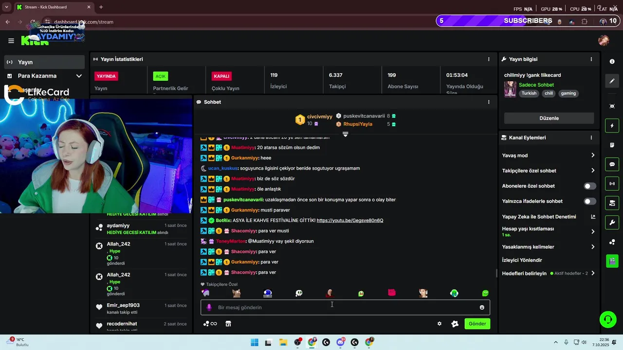Screen dimensions: 623x350
Task: Open the green headset support button
Action: 607,319
